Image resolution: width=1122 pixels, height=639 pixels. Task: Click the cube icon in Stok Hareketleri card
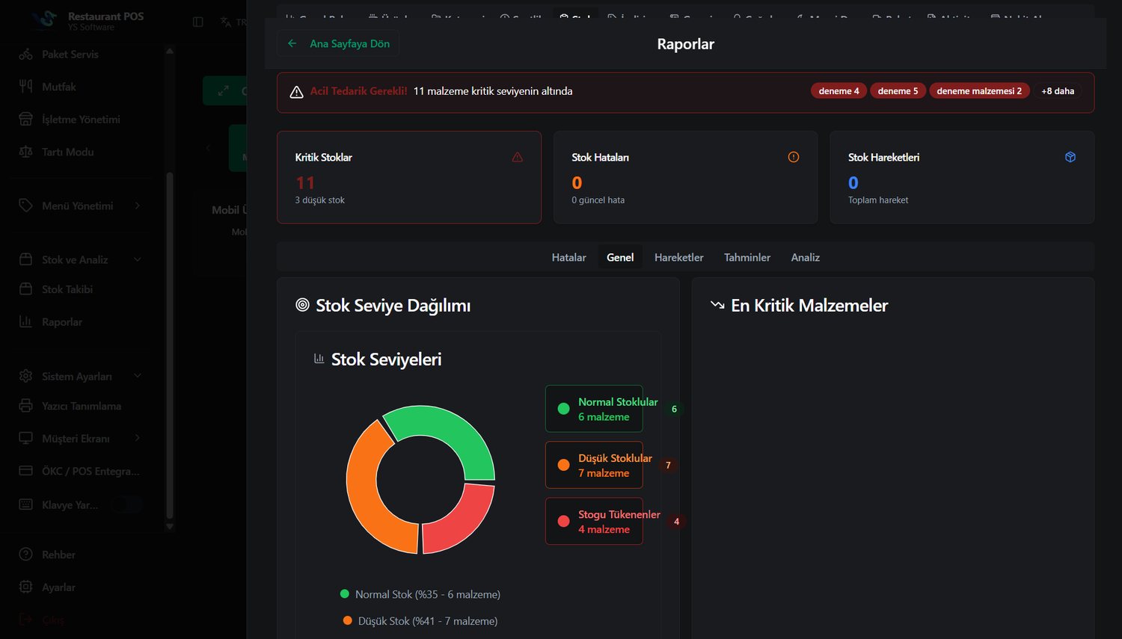click(1070, 157)
